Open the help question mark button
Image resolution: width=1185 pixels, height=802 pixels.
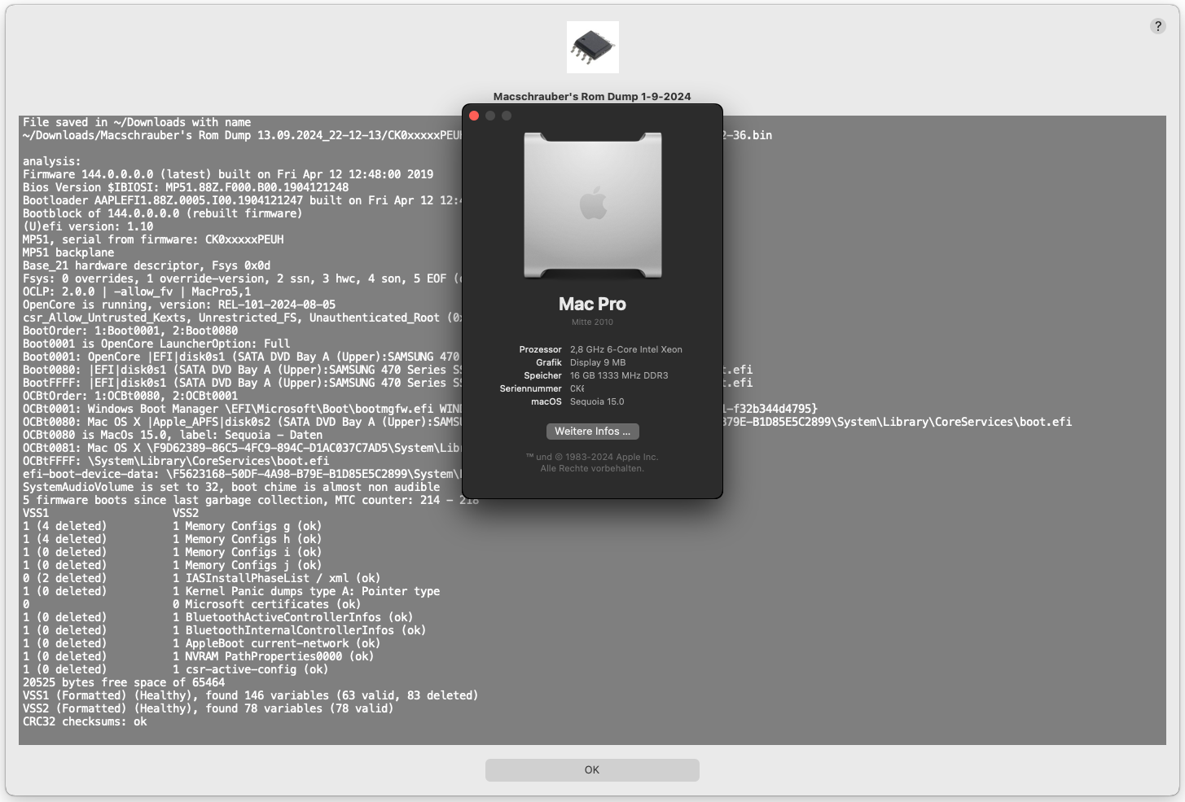point(1157,26)
